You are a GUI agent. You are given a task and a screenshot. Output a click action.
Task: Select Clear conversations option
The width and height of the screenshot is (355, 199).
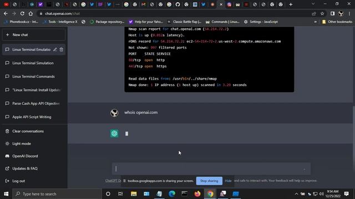[34, 132]
